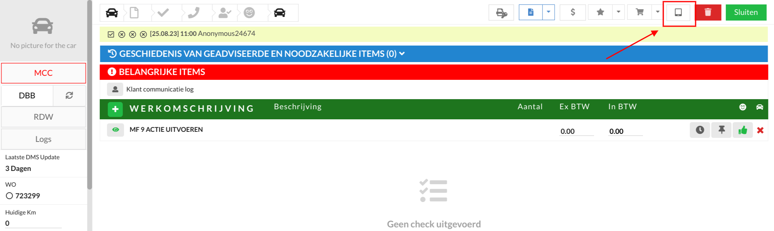Click the star favorites icon button
Viewport: 774px width, 231px height.
[x=600, y=12]
